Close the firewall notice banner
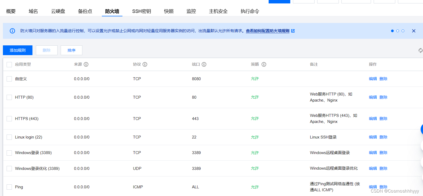The image size is (423, 196). tap(414, 31)
